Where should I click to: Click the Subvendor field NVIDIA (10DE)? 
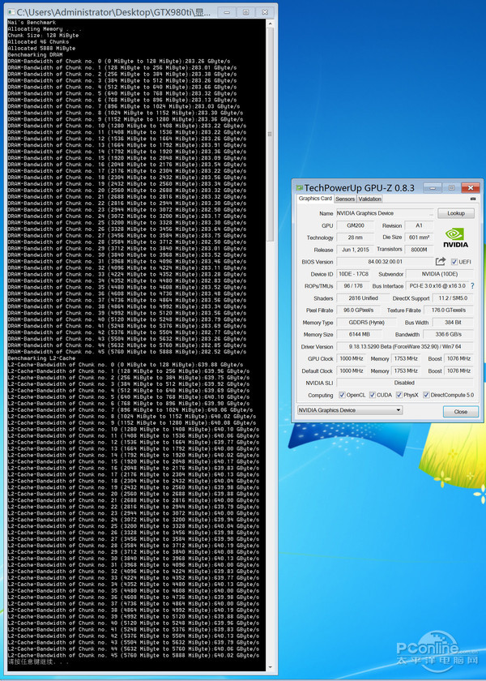pyautogui.click(x=440, y=274)
